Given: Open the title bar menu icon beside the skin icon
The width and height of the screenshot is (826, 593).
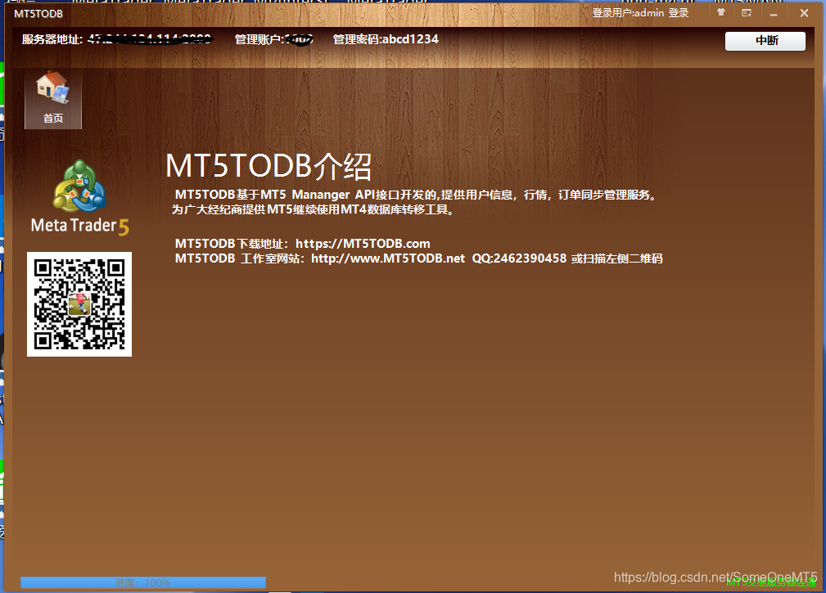Looking at the screenshot, I should click(747, 12).
